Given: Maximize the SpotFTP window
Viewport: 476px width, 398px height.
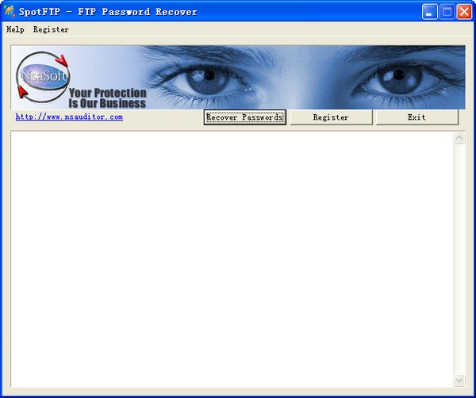Looking at the screenshot, I should click(447, 12).
